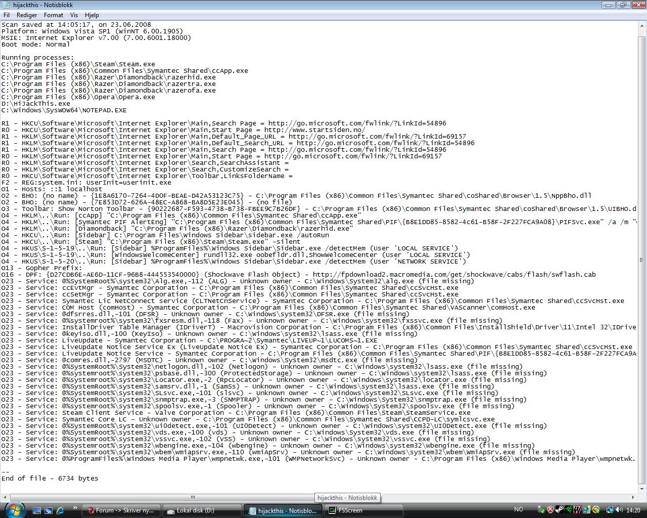
Task: Click the Notepad icon in the title bar
Action: pyautogui.click(x=6, y=5)
